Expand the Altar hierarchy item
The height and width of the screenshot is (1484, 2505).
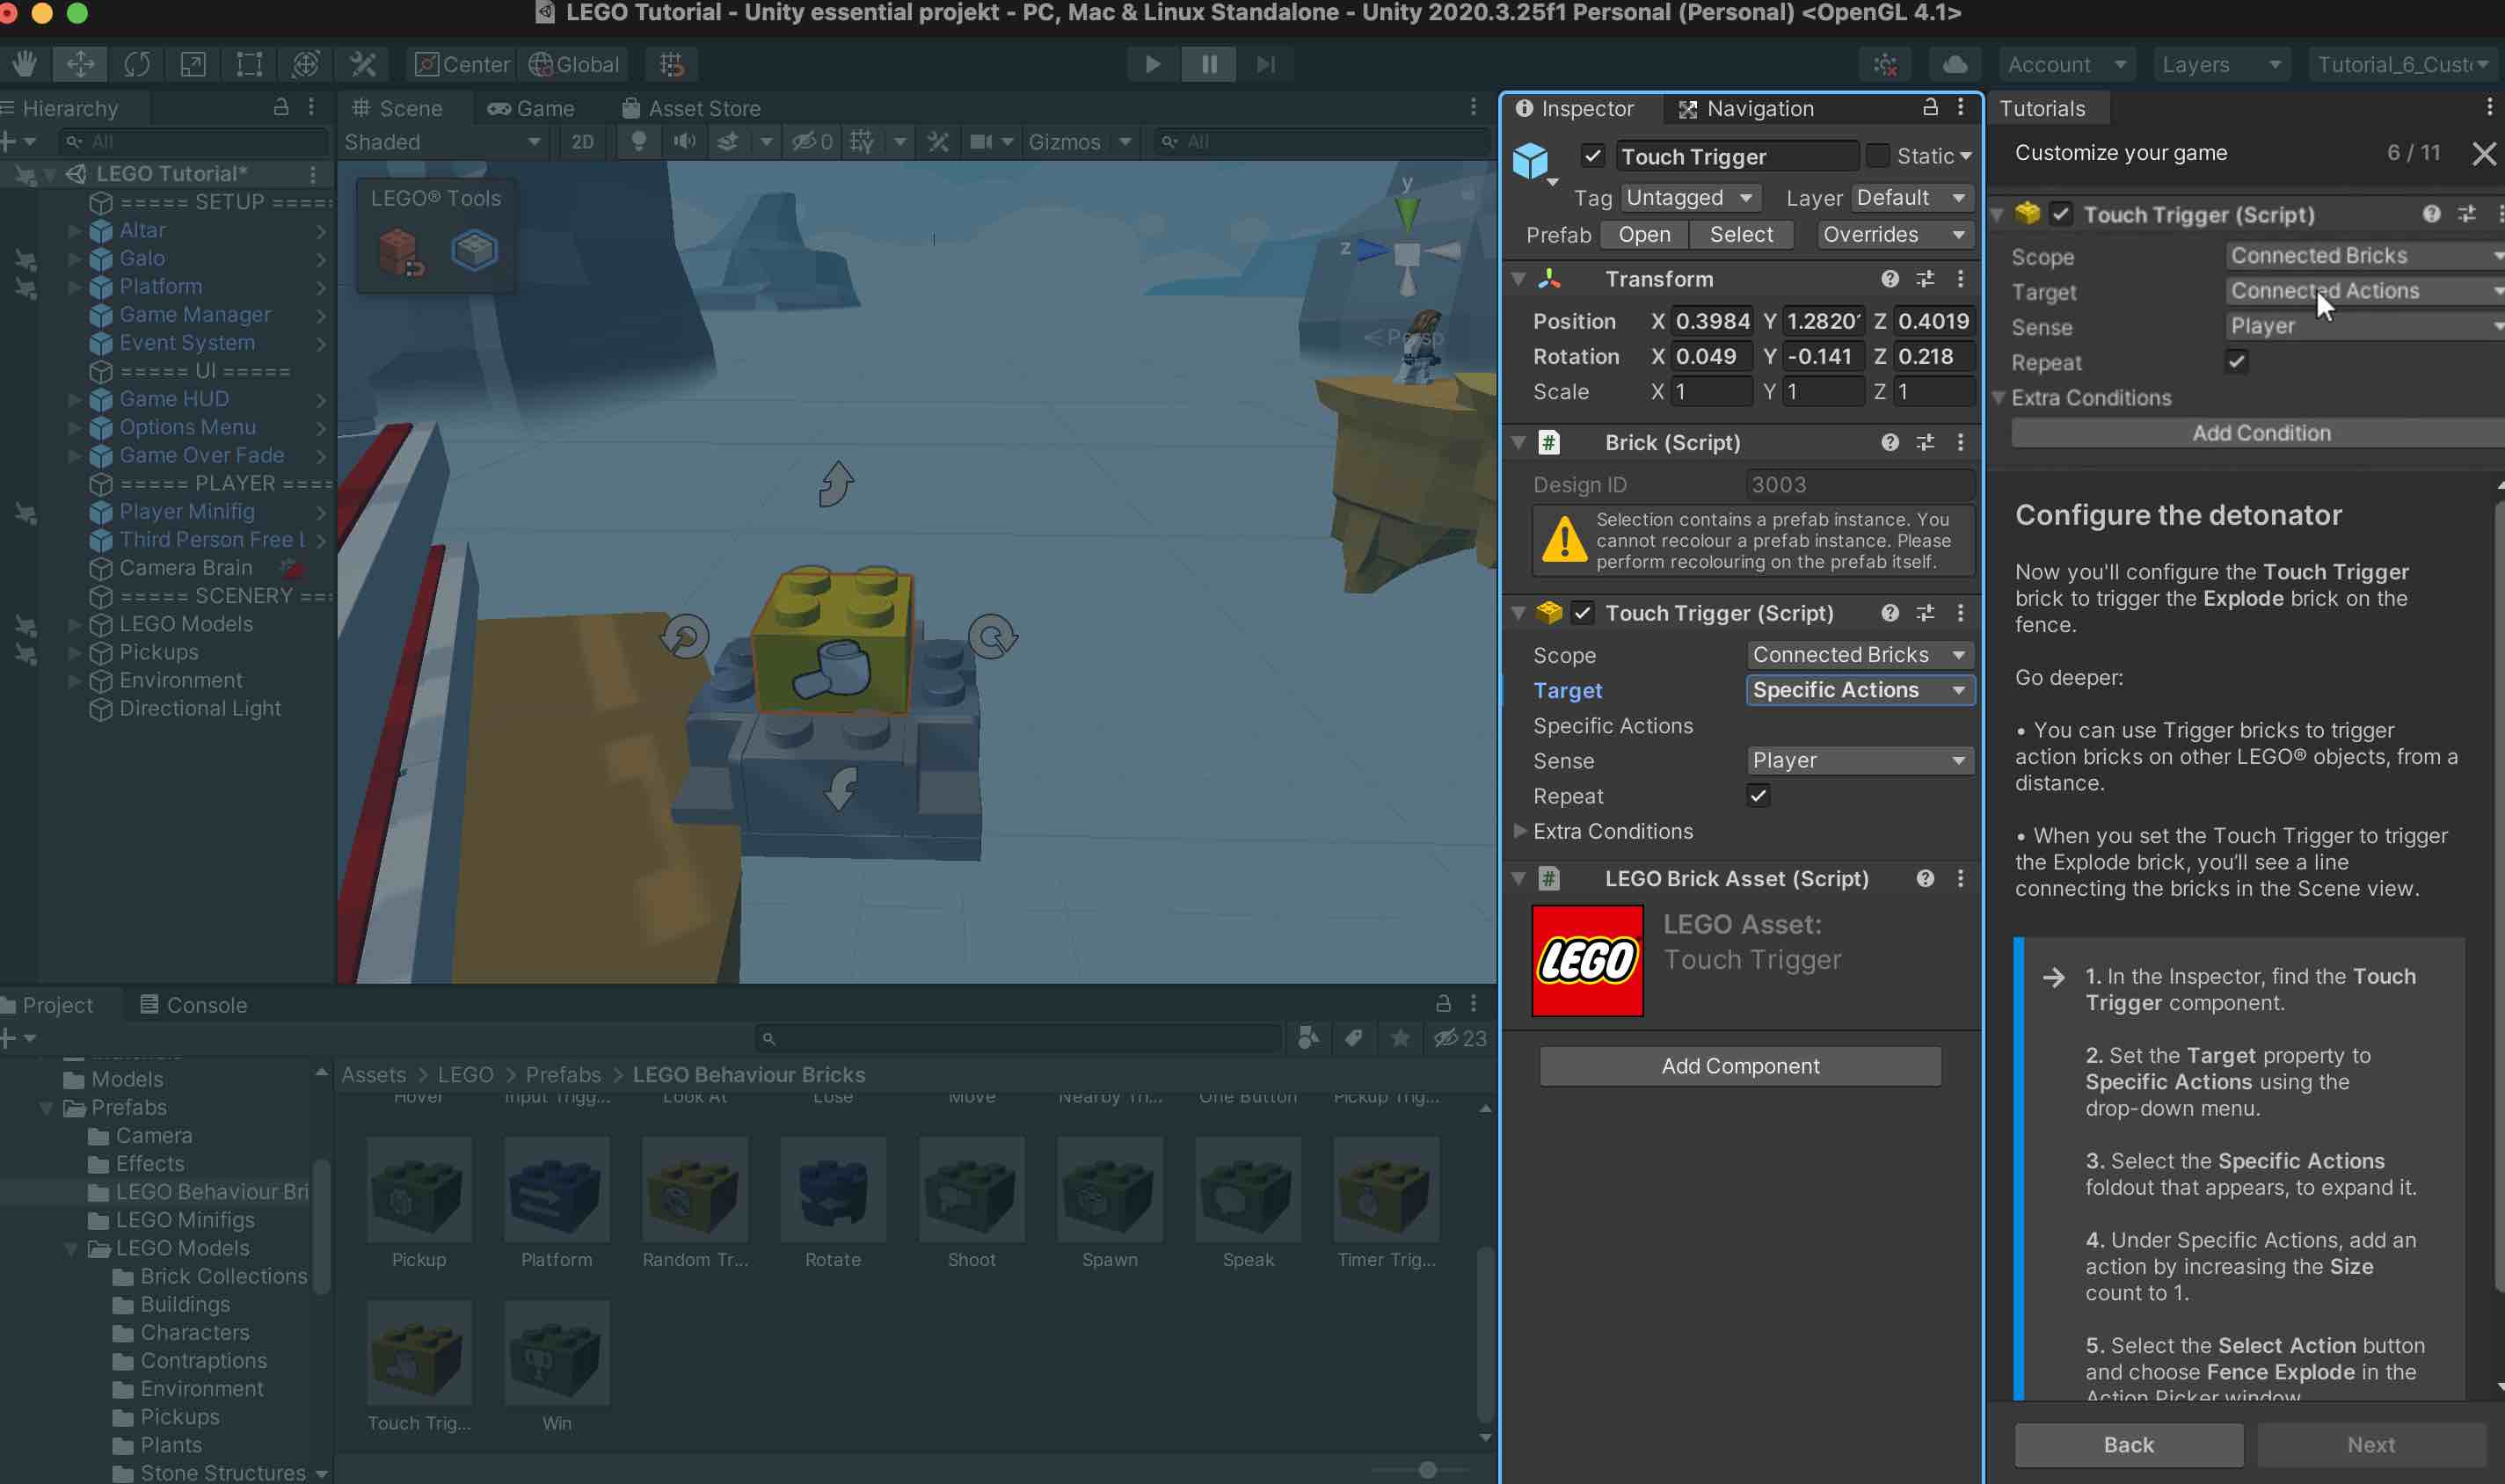coord(75,230)
